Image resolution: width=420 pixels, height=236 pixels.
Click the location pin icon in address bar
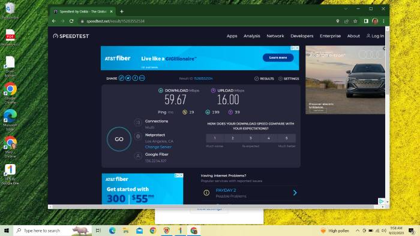click(x=337, y=21)
